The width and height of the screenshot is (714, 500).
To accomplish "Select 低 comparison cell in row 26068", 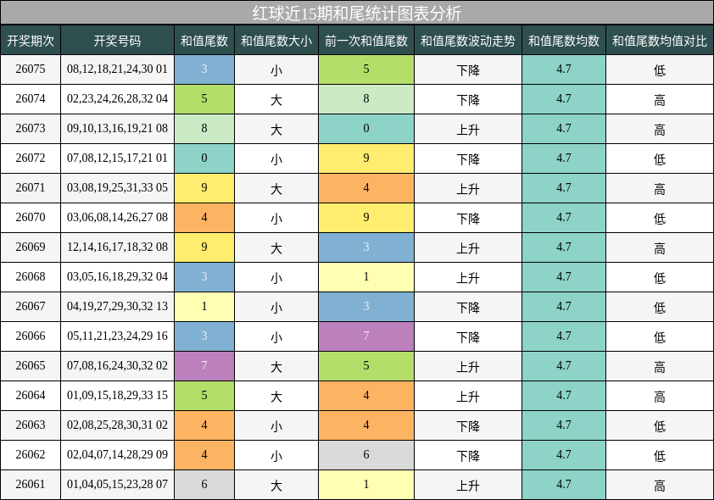I will tap(660, 276).
